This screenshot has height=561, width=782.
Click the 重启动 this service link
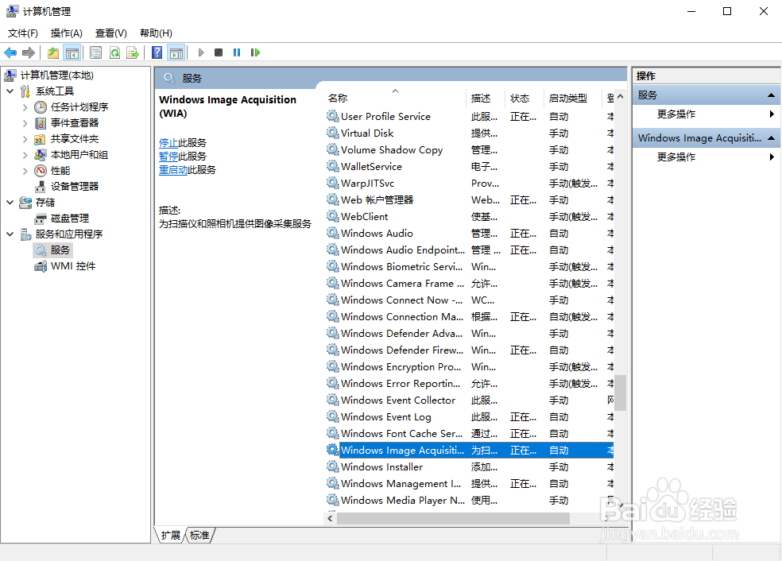pos(173,170)
